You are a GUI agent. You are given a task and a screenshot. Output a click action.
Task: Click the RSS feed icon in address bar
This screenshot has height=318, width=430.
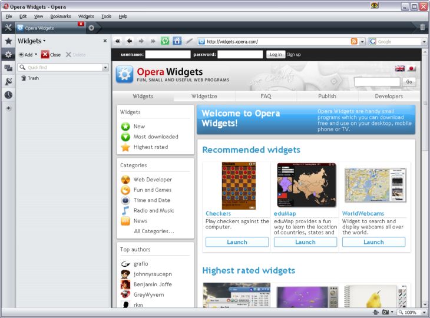(x=354, y=41)
